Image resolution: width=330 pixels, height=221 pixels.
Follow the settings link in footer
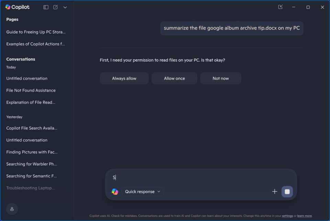[287, 216]
